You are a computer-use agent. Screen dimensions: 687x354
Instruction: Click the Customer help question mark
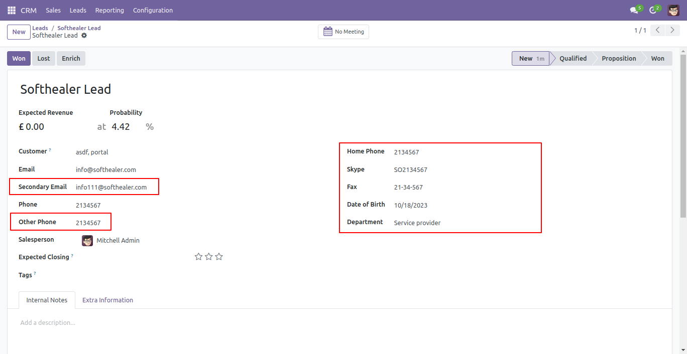point(50,149)
